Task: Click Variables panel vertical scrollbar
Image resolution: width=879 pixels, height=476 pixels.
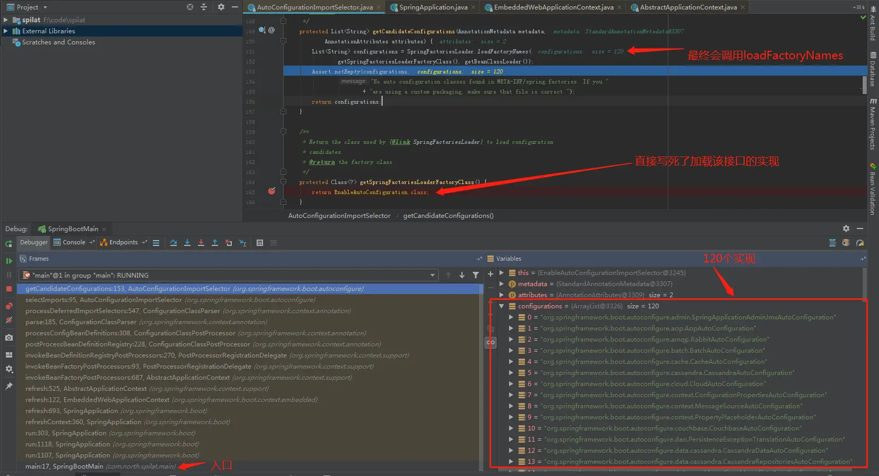Action: (865, 286)
